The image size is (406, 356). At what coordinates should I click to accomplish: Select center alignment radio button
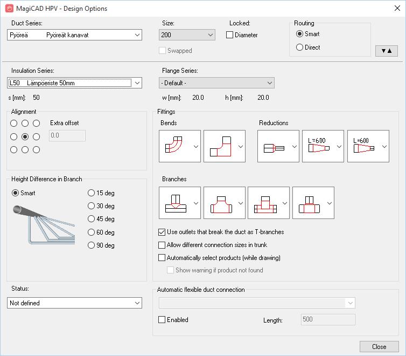tap(25, 136)
